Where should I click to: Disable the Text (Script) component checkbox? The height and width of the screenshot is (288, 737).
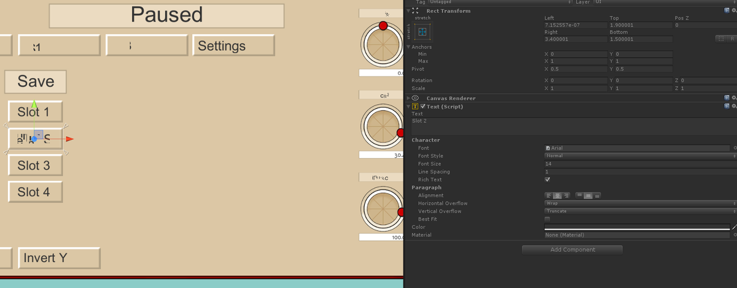[423, 107]
